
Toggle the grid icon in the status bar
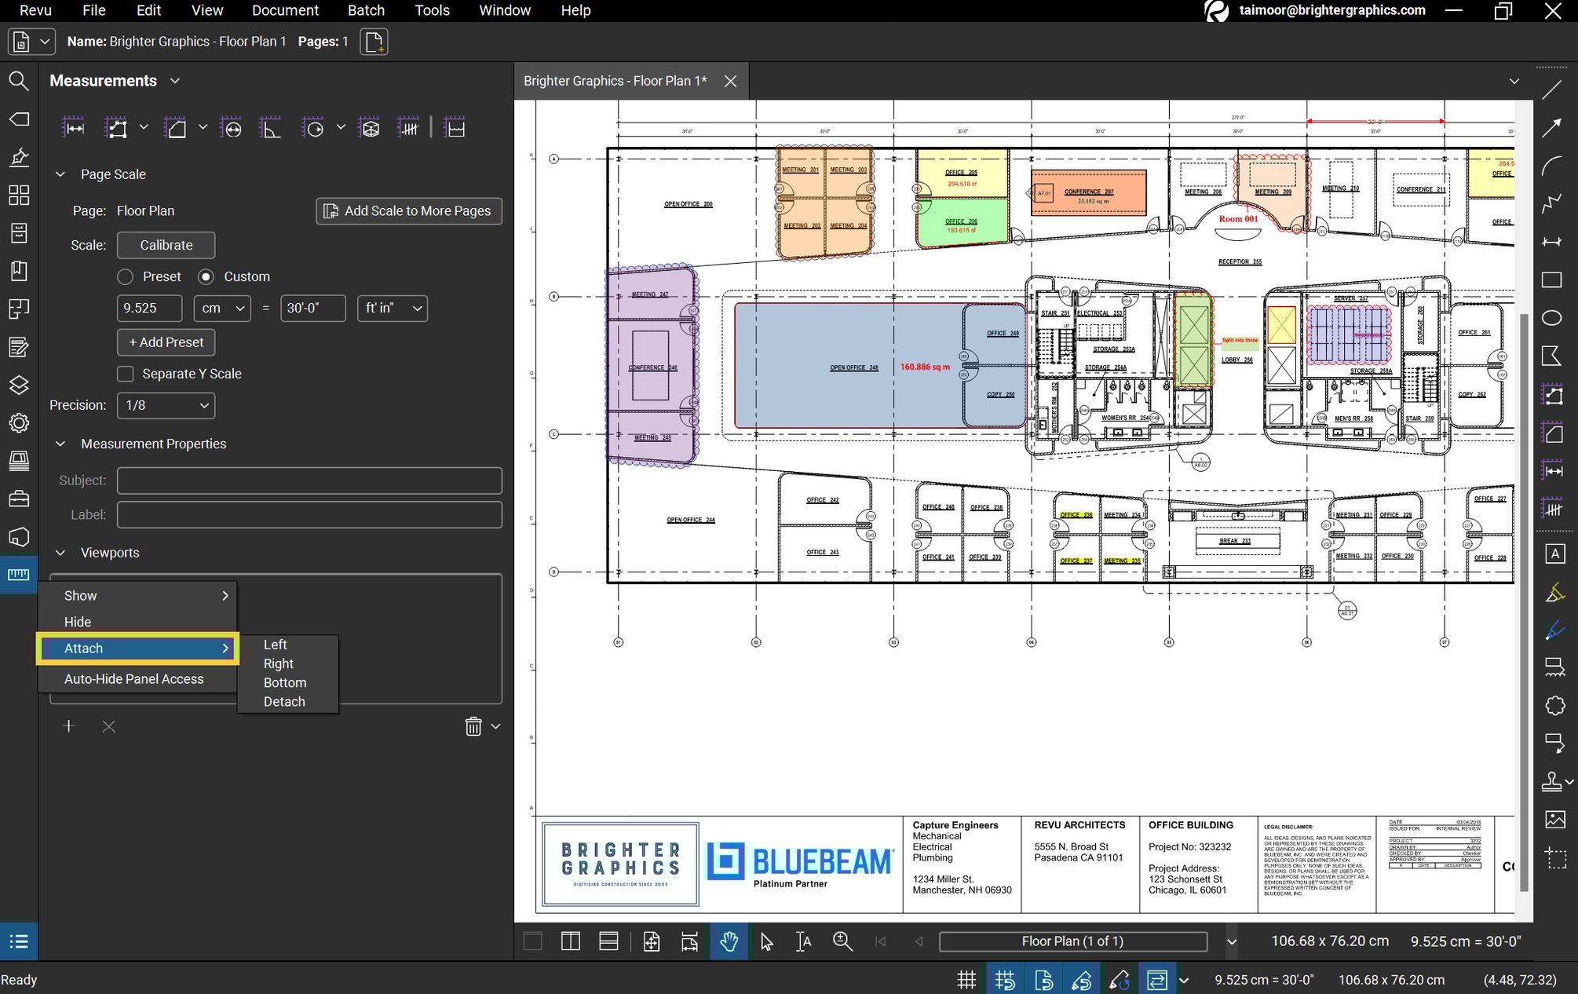pyautogui.click(x=966, y=979)
